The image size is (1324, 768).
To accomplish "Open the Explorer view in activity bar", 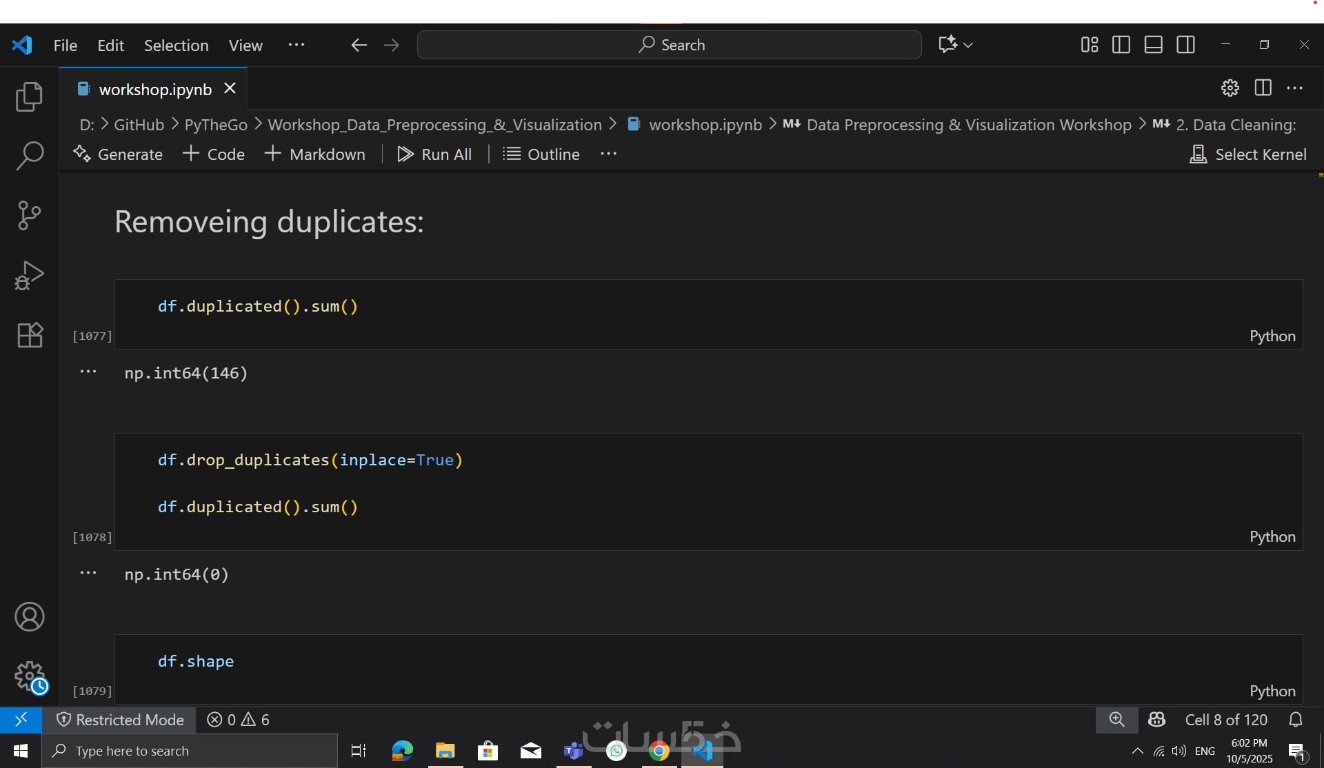I will click(x=29, y=97).
